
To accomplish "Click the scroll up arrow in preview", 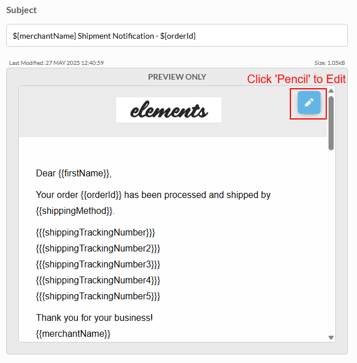I will pyautogui.click(x=331, y=91).
